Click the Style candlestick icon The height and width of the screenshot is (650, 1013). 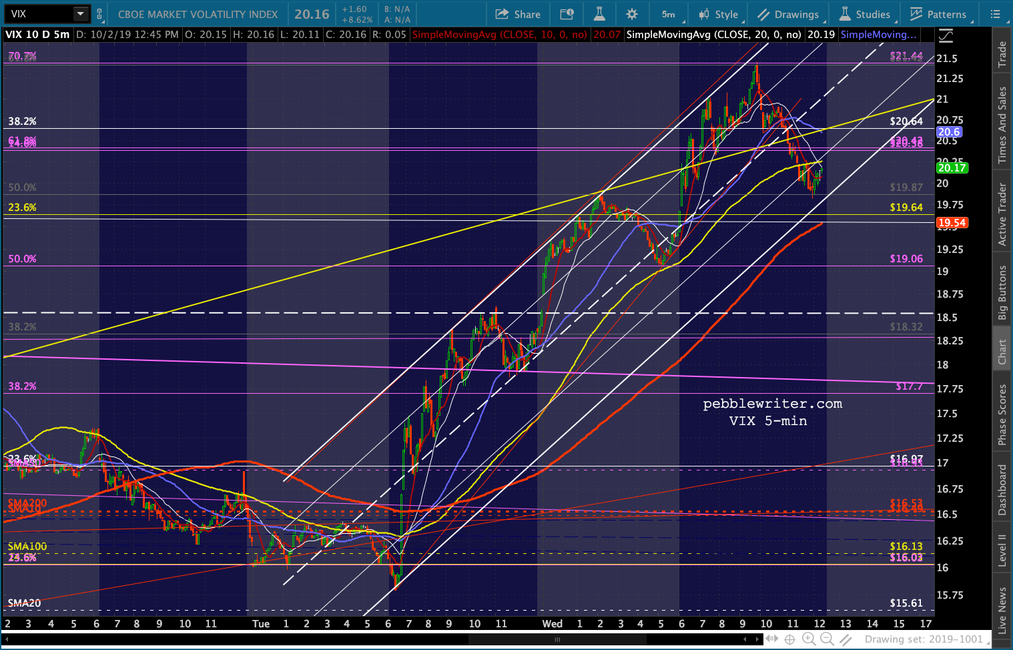coord(704,14)
